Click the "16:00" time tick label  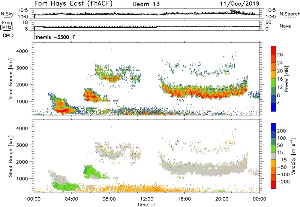(184, 199)
